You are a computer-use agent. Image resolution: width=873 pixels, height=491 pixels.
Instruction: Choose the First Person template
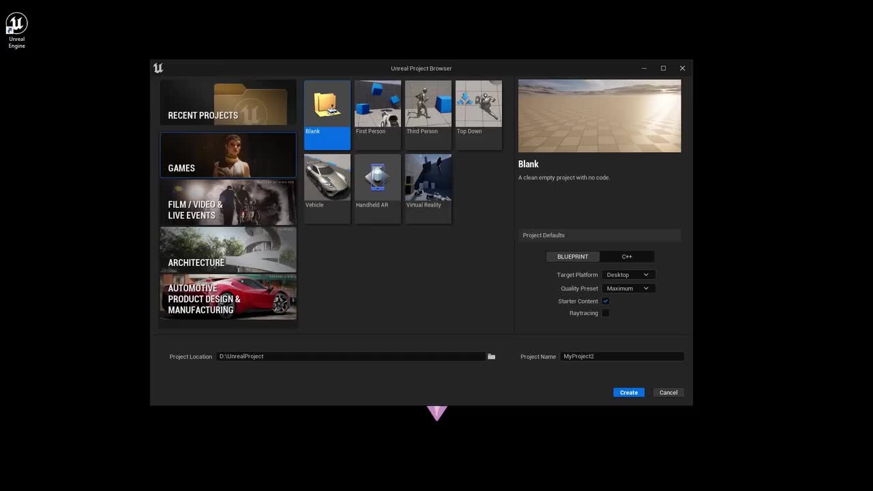pyautogui.click(x=378, y=115)
